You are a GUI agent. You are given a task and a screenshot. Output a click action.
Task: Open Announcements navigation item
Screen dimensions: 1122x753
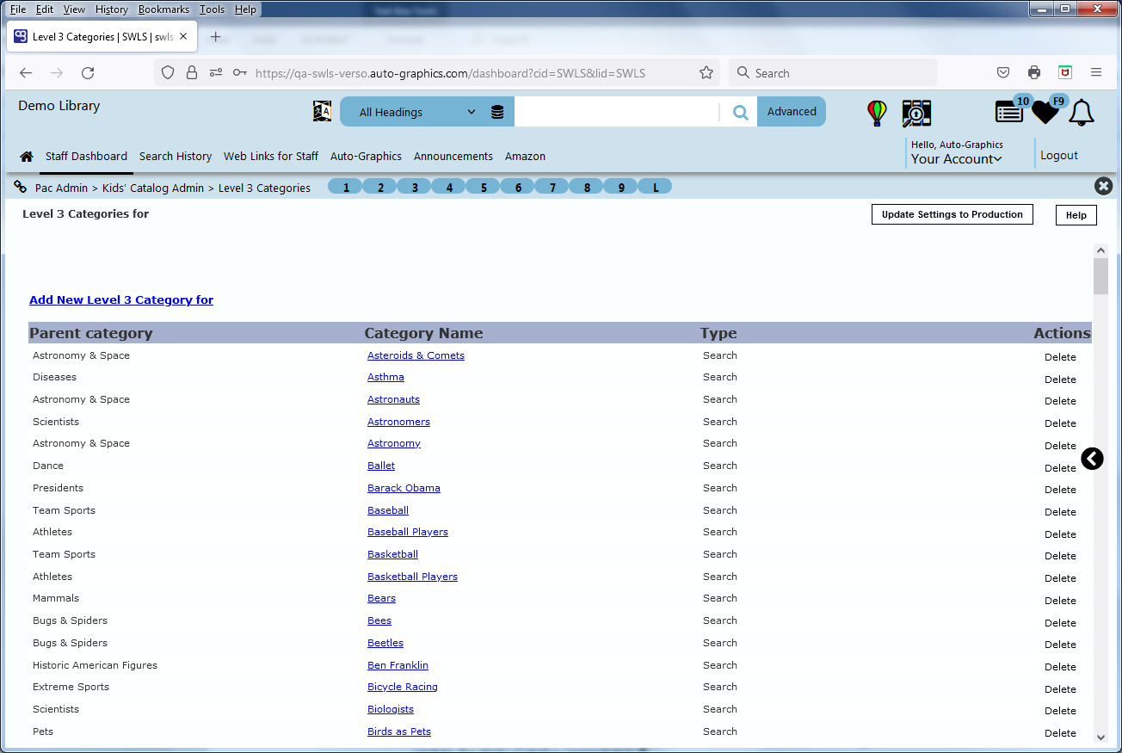point(453,157)
